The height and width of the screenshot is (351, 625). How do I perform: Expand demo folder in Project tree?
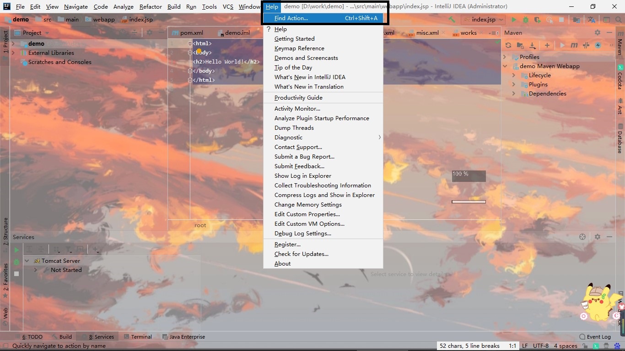pyautogui.click(x=13, y=44)
